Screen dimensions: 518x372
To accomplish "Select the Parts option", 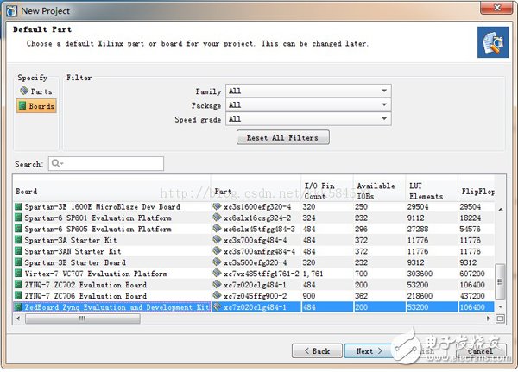I will 35,91.
